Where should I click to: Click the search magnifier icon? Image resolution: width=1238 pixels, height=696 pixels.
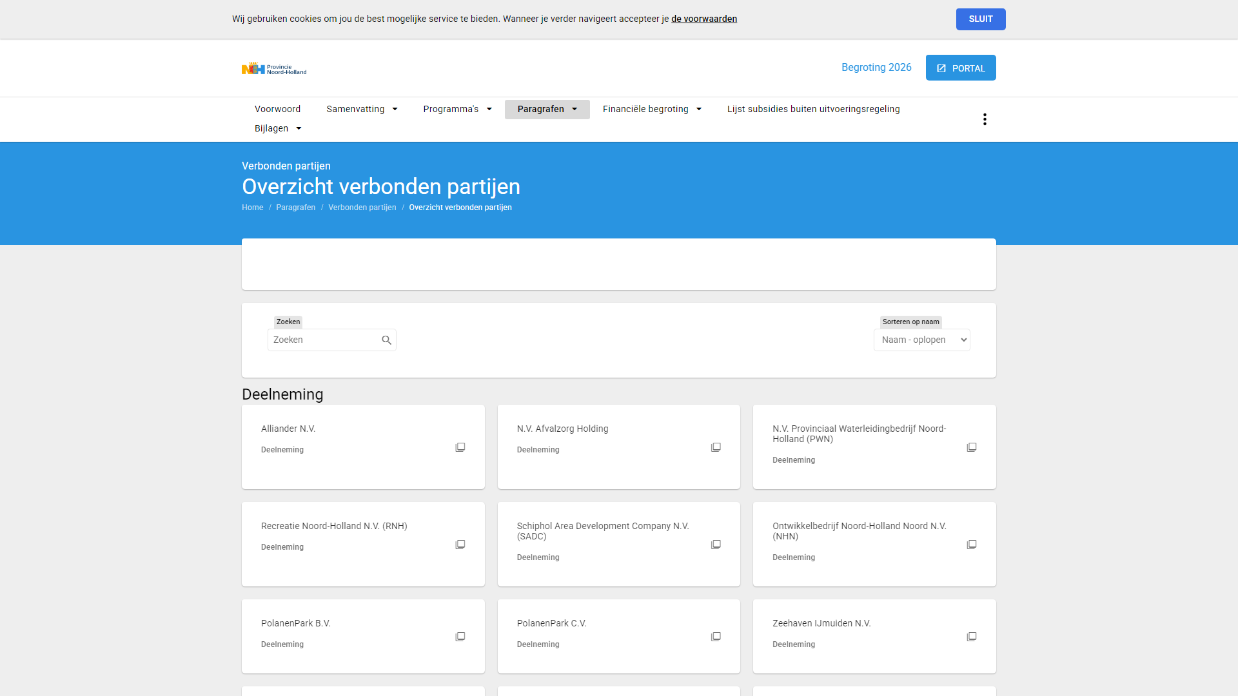(x=386, y=340)
